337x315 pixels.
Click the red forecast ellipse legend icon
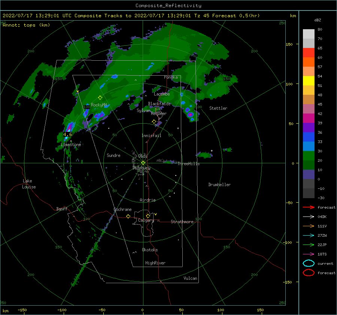click(x=309, y=273)
